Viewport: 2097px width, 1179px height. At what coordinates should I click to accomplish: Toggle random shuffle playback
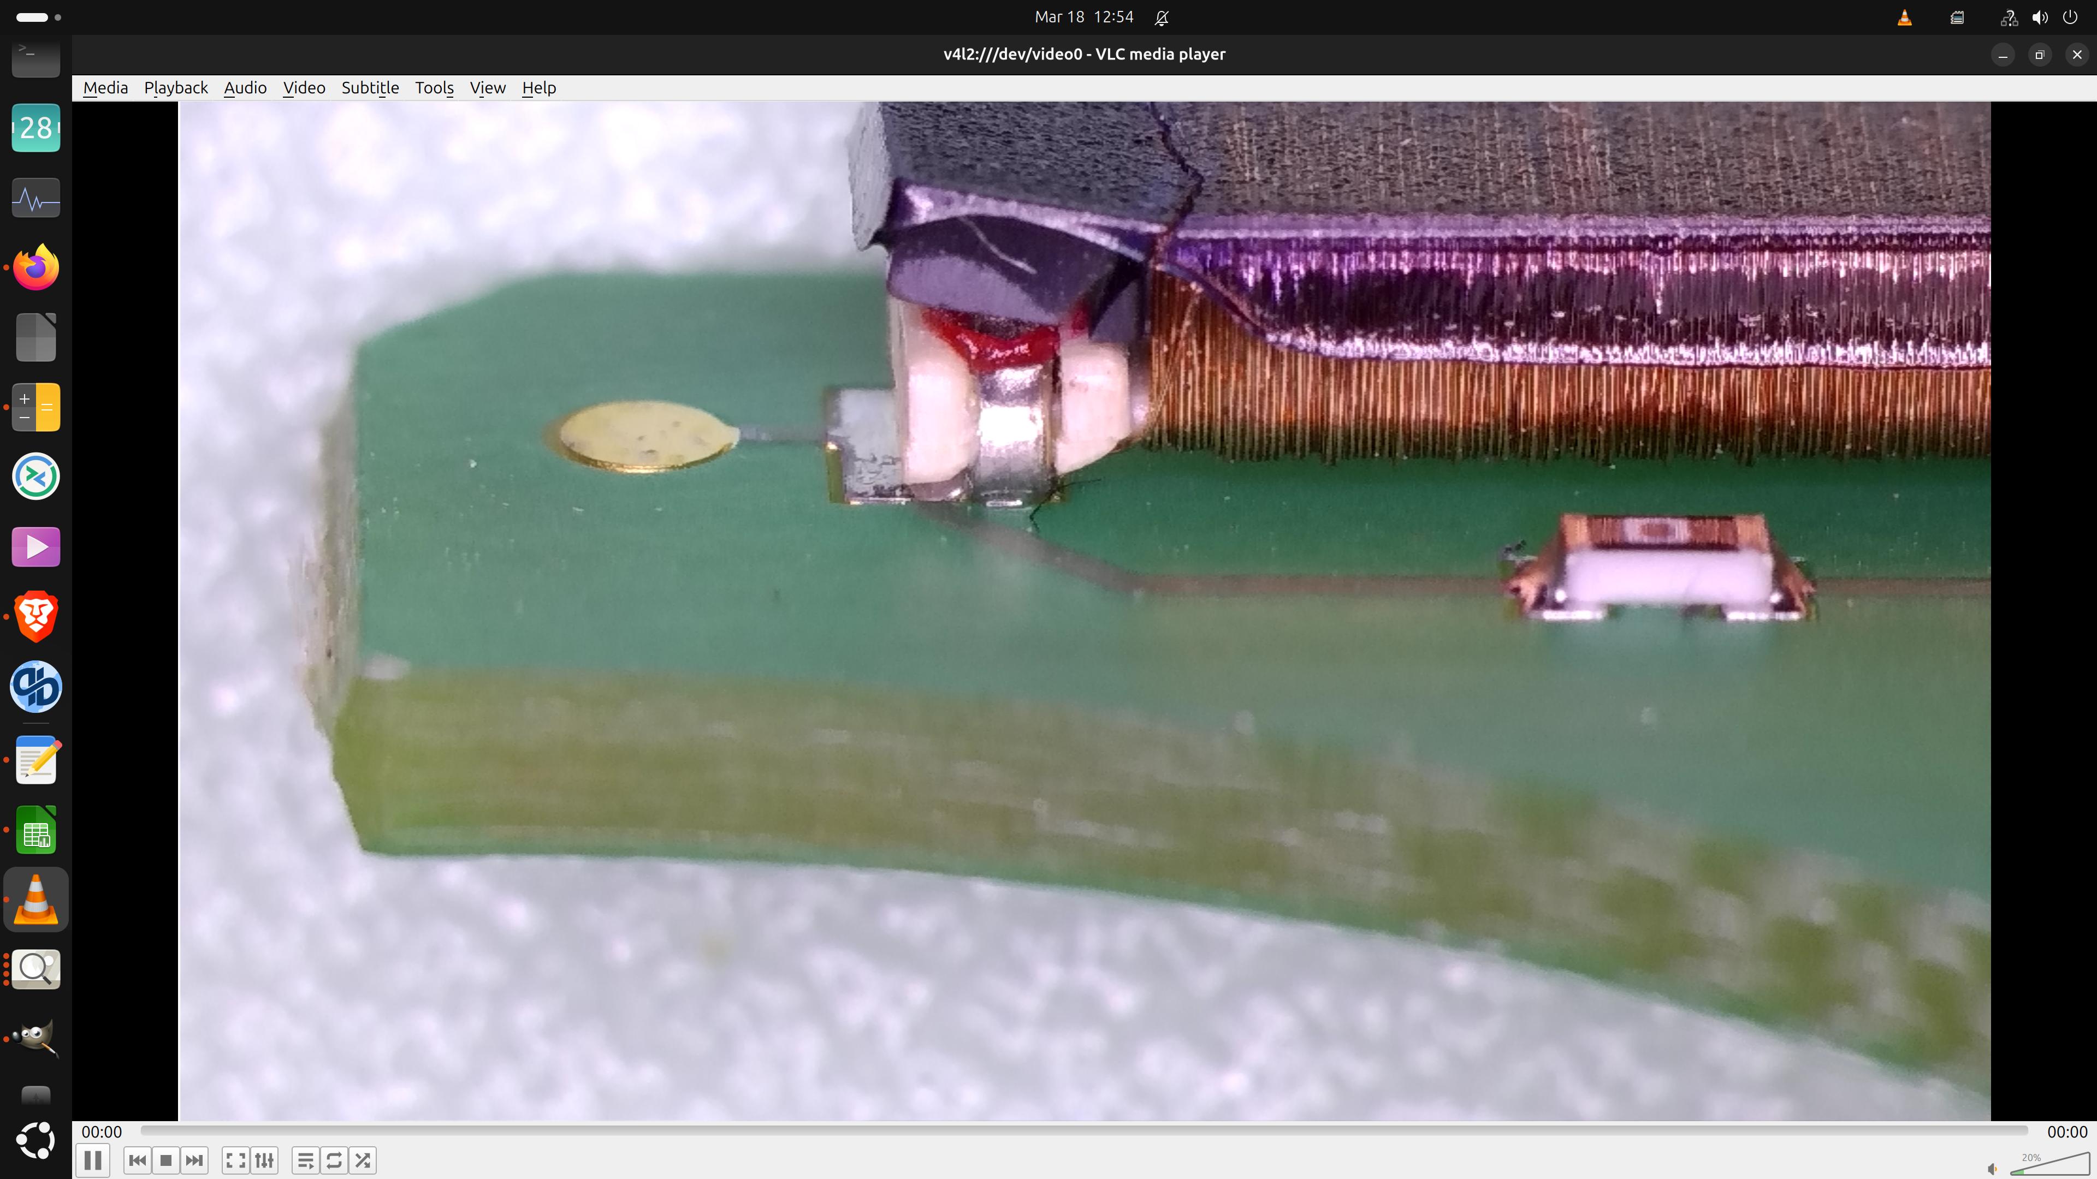point(363,1160)
